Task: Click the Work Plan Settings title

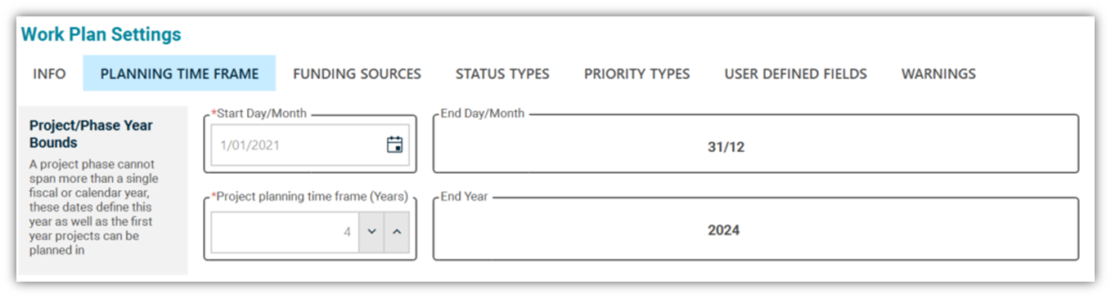Action: pyautogui.click(x=101, y=34)
